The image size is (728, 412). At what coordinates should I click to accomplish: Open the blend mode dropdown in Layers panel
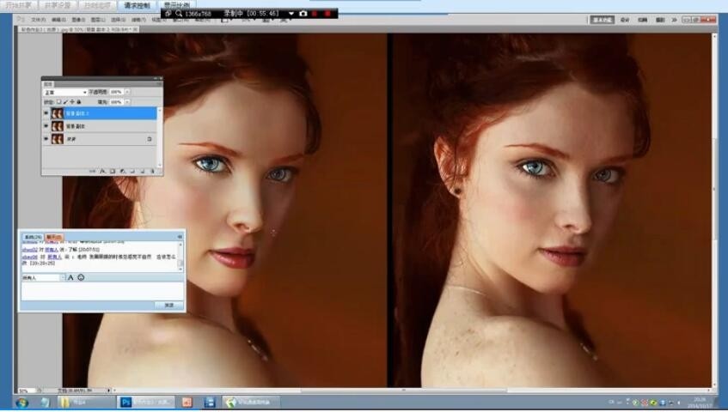64,92
